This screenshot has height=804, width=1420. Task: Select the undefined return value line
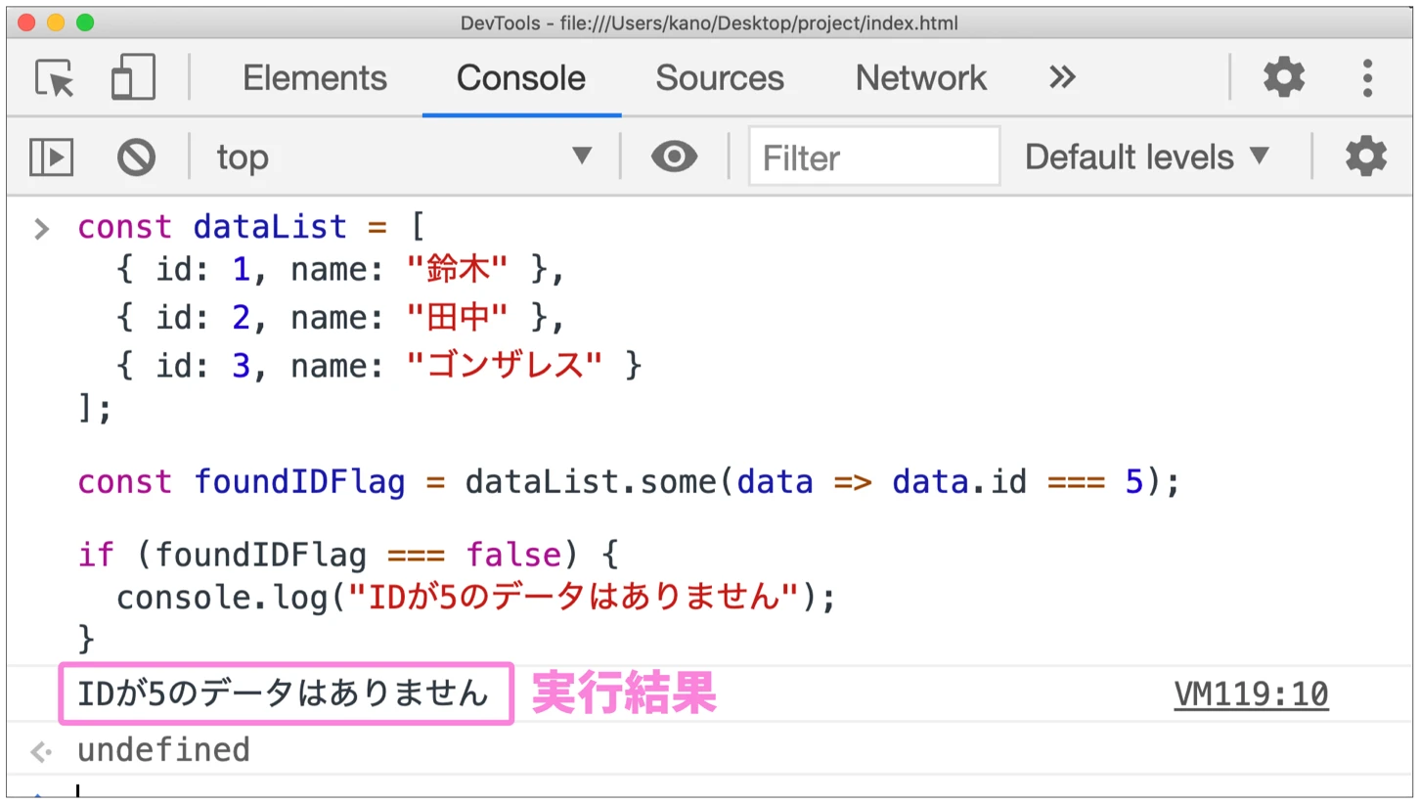tap(163, 750)
